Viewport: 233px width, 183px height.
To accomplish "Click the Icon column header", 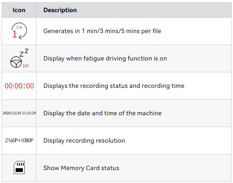I will (x=19, y=10).
